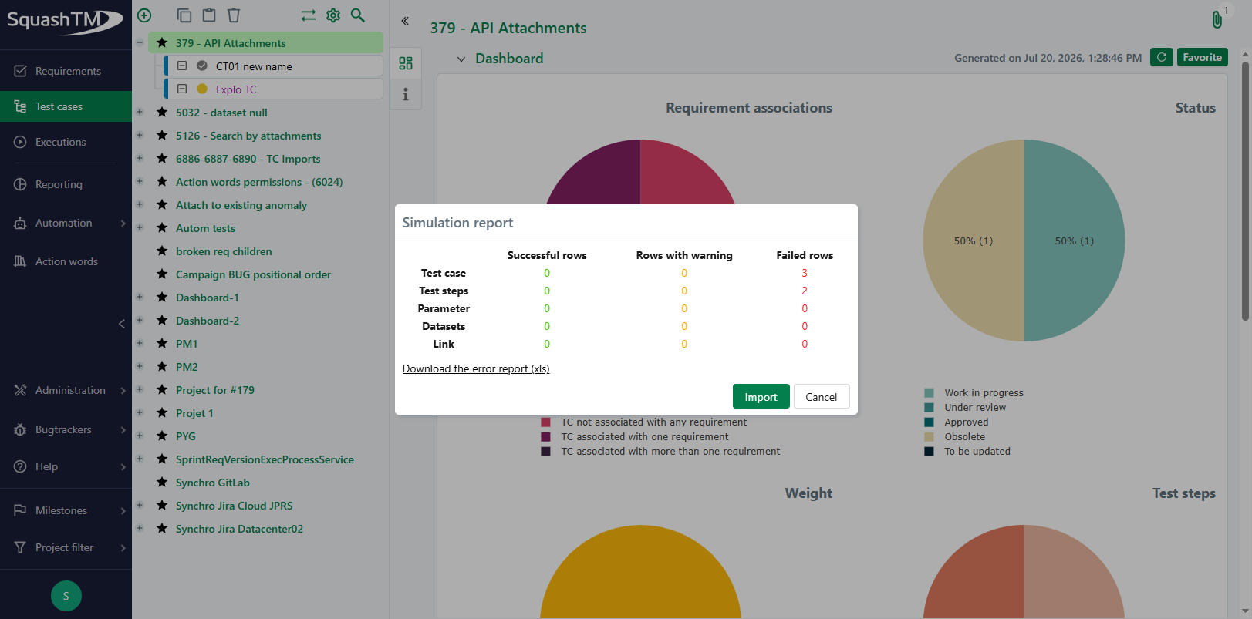Screen dimensions: 1252x619
Task: Open the user avatar S
Action: point(66,596)
